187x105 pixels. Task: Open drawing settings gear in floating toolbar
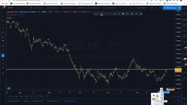(115, 14)
